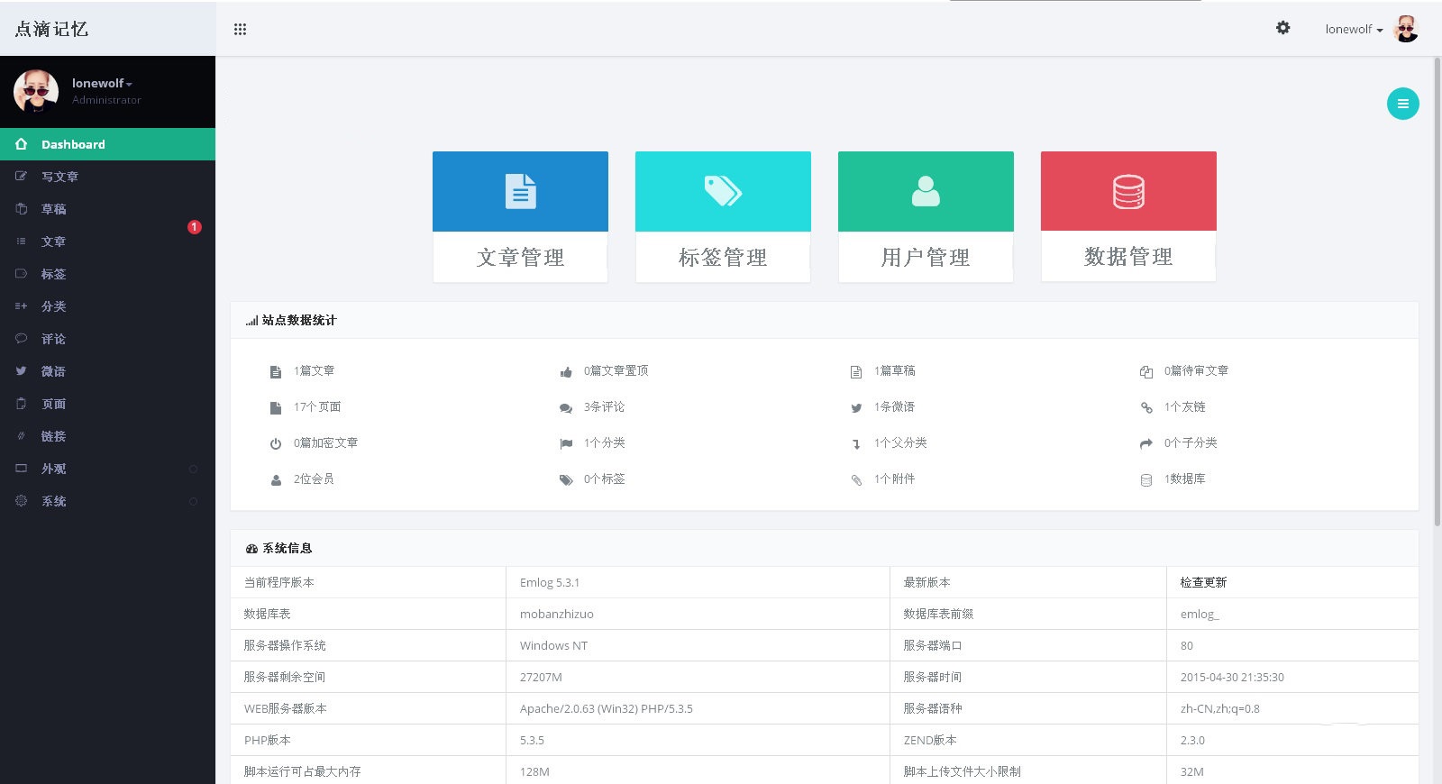
Task: Click the 写文章 edit pencil icon
Action: [21, 177]
